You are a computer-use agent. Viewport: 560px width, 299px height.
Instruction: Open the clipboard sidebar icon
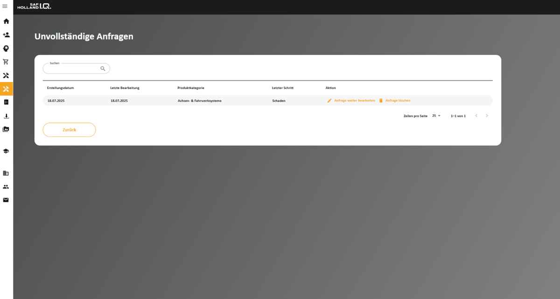[x=6, y=102]
